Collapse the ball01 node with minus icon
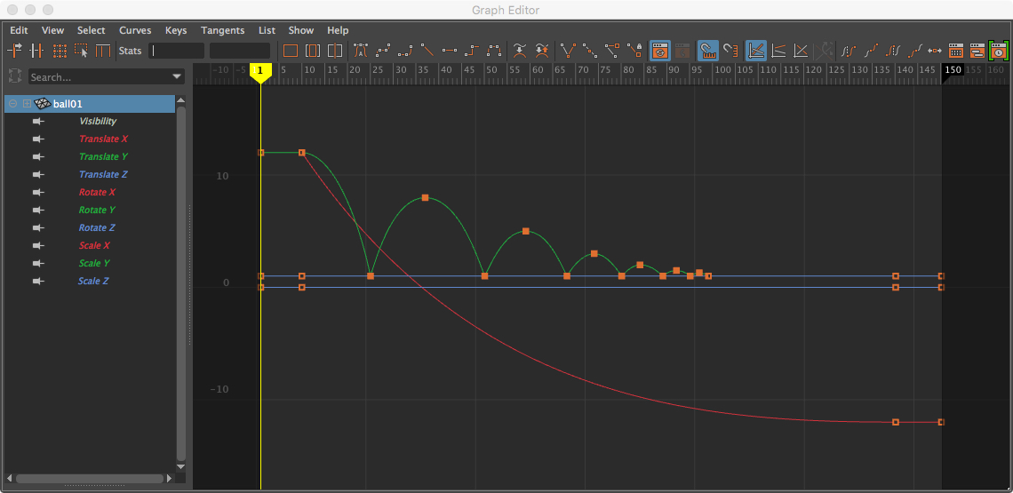This screenshot has height=493, width=1013. [x=13, y=104]
